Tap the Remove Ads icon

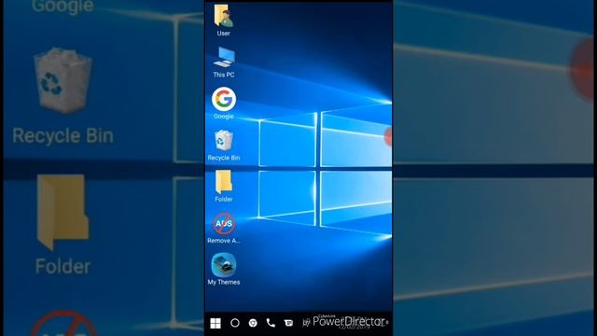[224, 224]
